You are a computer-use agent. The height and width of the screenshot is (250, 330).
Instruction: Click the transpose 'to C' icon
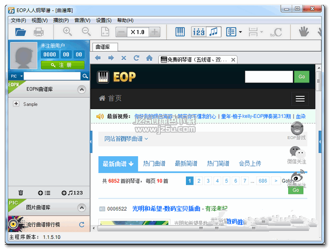coord(276,32)
